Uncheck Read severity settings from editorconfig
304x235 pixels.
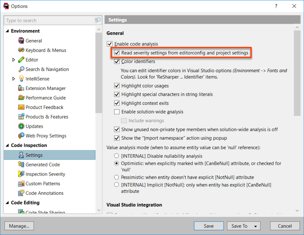click(x=117, y=52)
